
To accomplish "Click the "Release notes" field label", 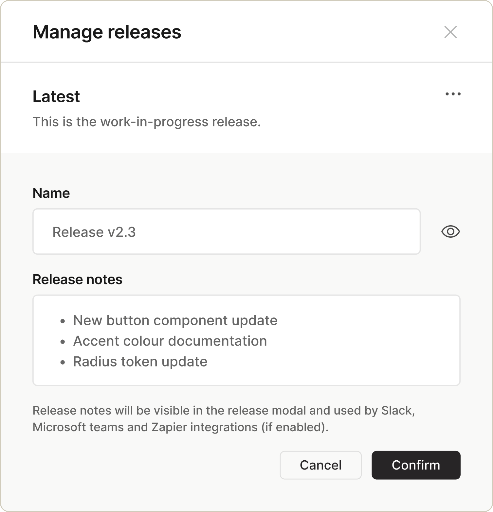I will click(x=78, y=280).
